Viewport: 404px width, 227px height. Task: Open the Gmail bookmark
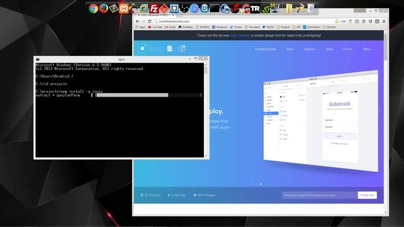tap(170, 27)
